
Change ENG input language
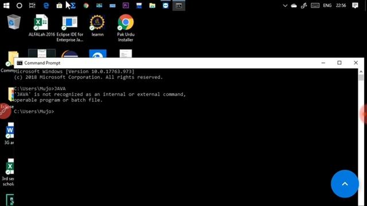coord(327,6)
